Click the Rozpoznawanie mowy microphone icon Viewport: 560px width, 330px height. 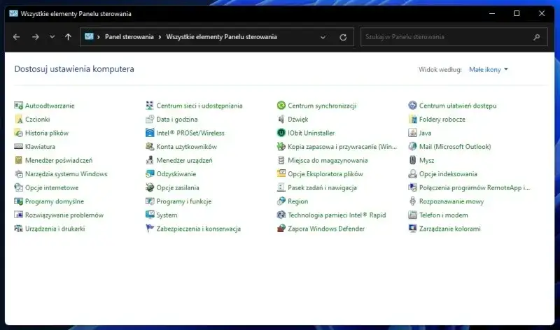[412, 201]
